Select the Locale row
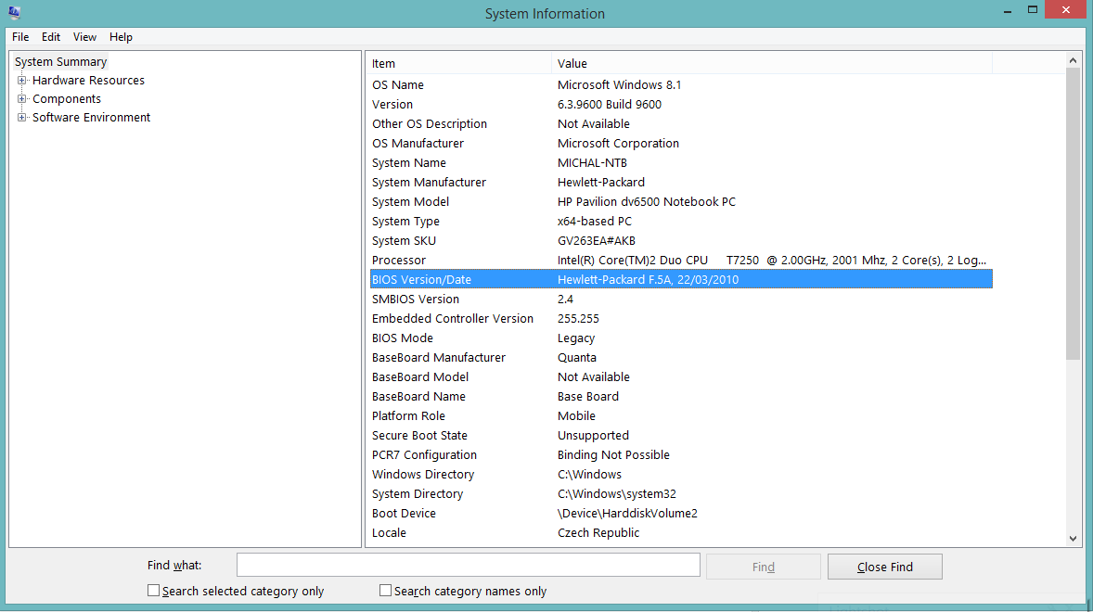The image size is (1093, 612). 681,533
